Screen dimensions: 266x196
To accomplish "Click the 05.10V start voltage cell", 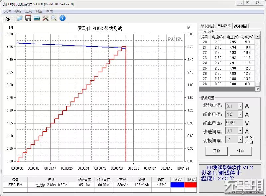I will pyautogui.click(x=84, y=185).
